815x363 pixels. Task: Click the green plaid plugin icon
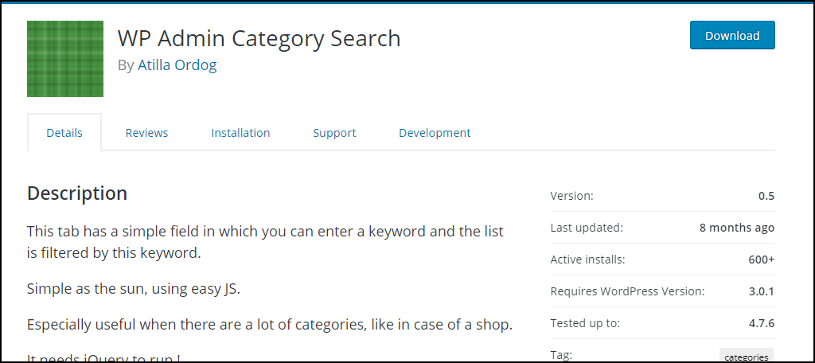click(65, 59)
